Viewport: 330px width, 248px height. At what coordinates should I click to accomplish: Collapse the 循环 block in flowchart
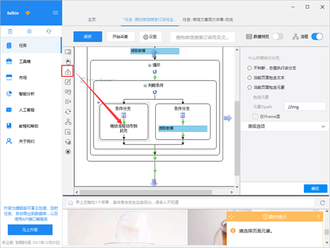[149, 65]
